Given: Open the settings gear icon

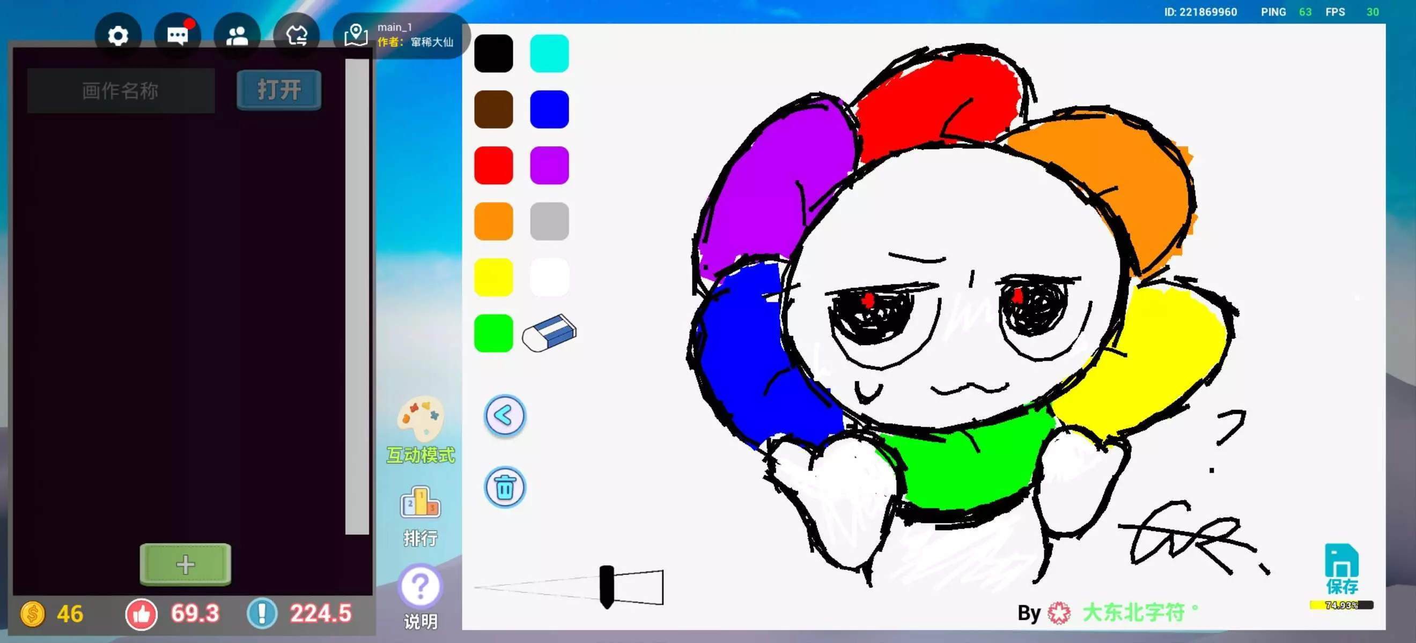Looking at the screenshot, I should [x=117, y=36].
